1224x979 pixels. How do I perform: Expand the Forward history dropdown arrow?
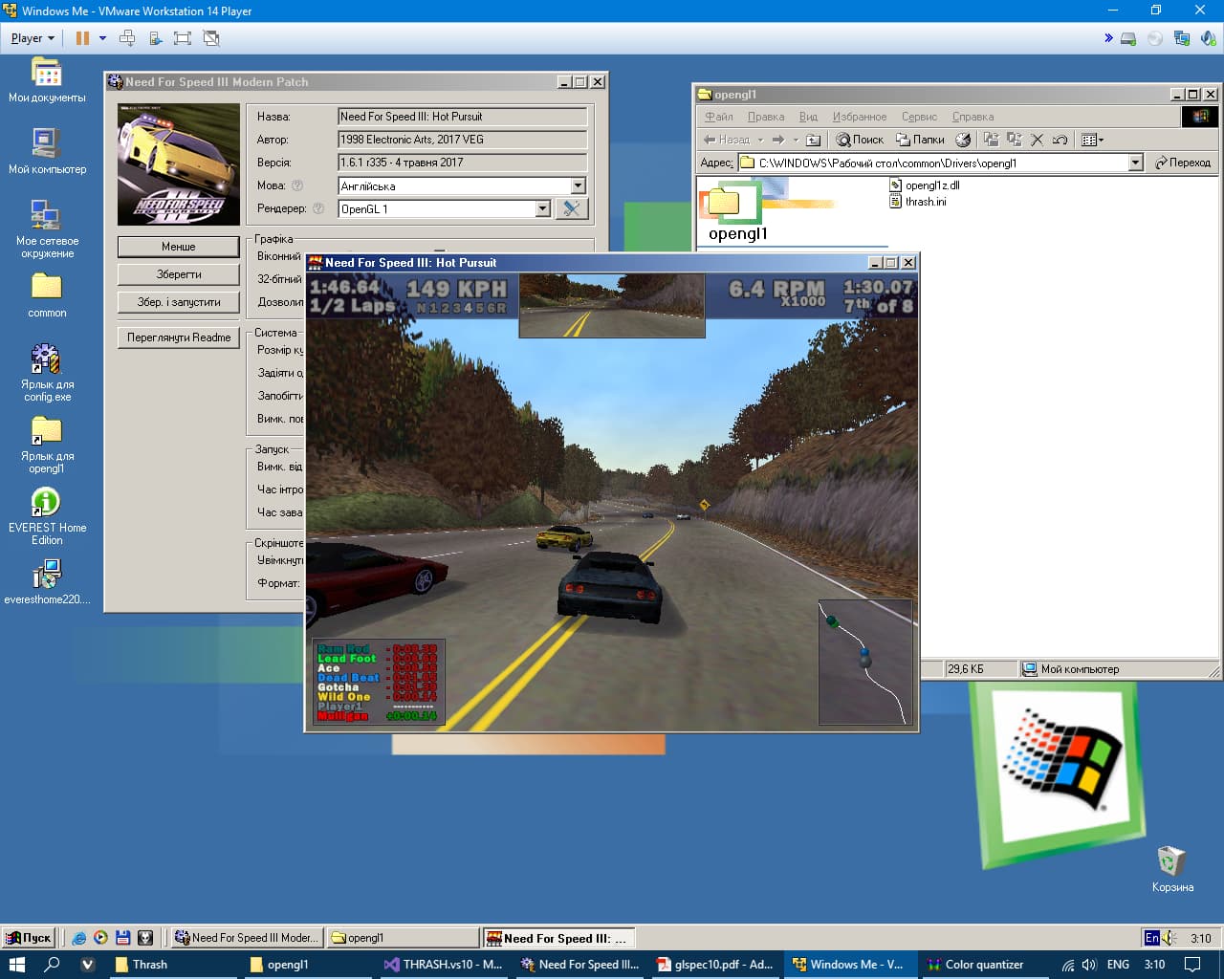click(795, 140)
